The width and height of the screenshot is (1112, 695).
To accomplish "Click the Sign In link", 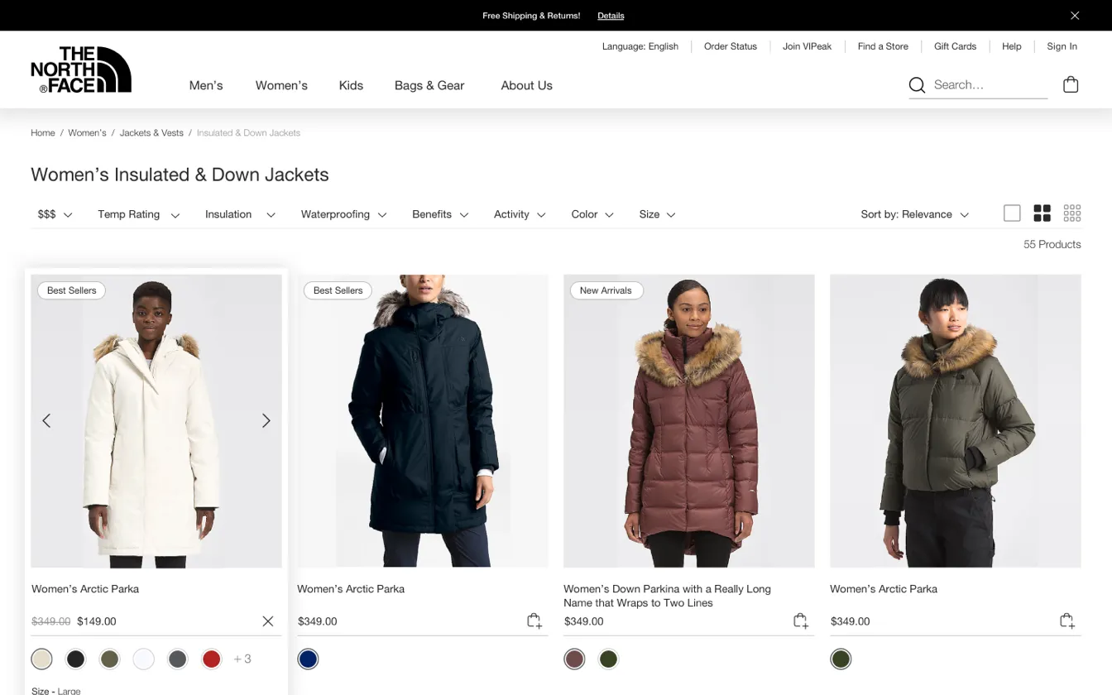I will click(x=1062, y=46).
